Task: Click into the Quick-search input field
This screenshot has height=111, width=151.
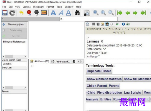Action: coord(14,64)
